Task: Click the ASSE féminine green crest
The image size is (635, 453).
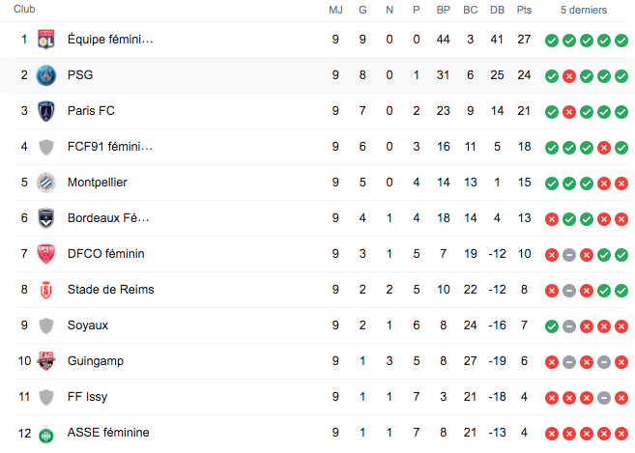Action: [45, 433]
